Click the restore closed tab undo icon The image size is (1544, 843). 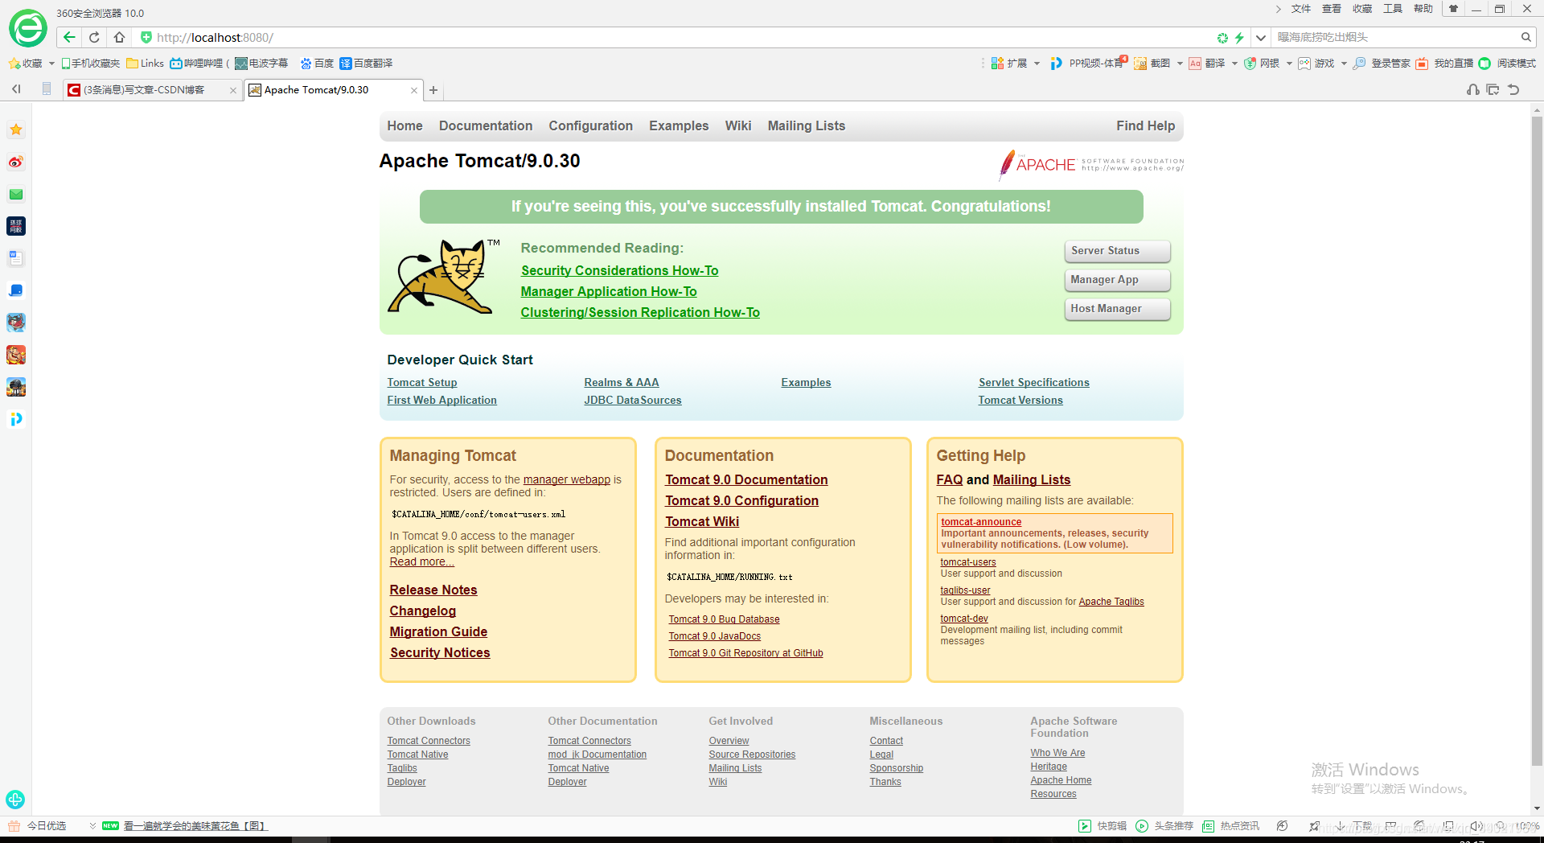click(x=1513, y=89)
